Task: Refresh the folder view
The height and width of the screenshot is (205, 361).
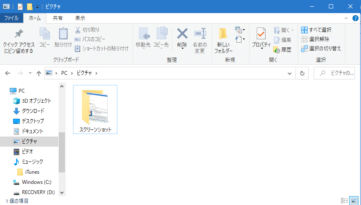Action: (x=302, y=73)
